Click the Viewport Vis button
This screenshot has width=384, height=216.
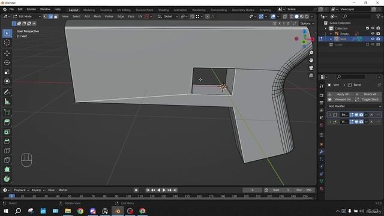pyautogui.click(x=340, y=100)
